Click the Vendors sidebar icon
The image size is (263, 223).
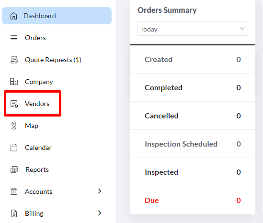click(x=14, y=104)
